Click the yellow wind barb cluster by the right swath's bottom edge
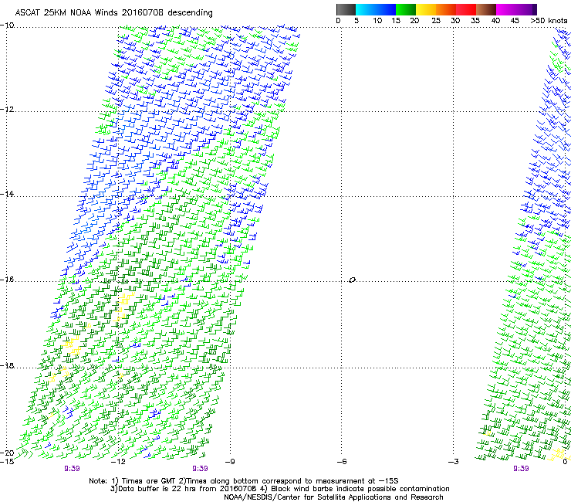This screenshot has width=571, height=502. point(557,455)
